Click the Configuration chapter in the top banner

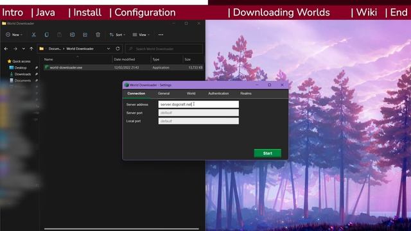coord(145,12)
